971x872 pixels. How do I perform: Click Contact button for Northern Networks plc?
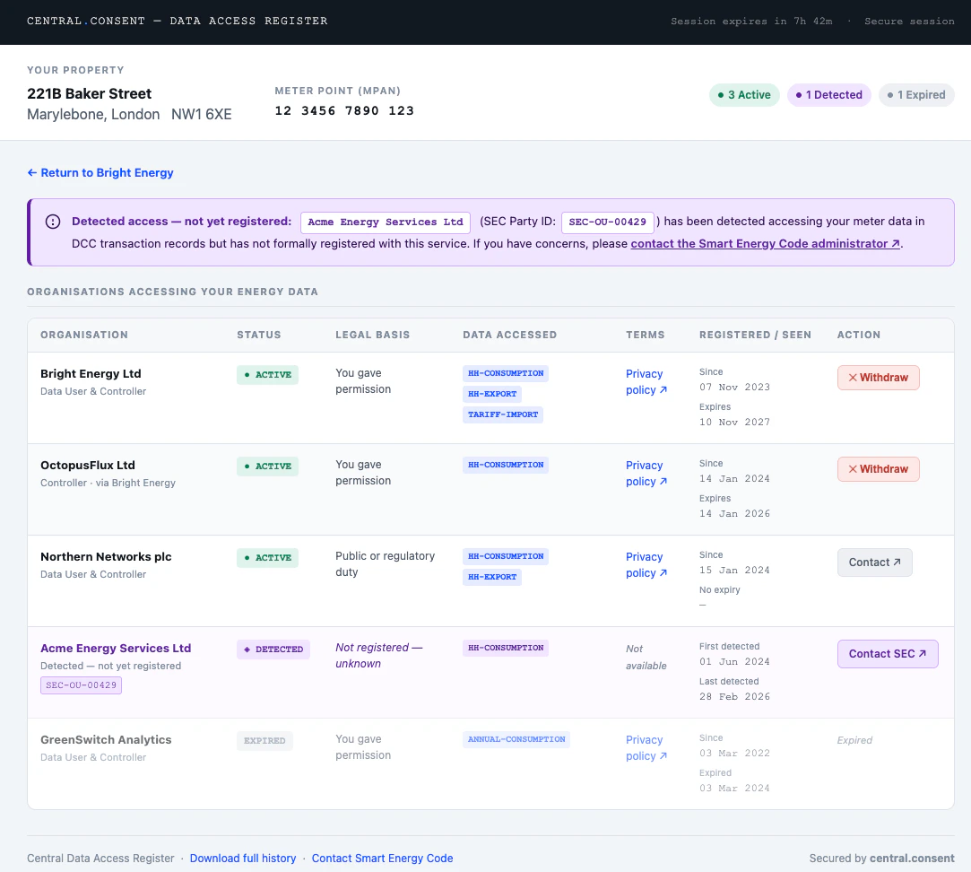click(x=874, y=562)
